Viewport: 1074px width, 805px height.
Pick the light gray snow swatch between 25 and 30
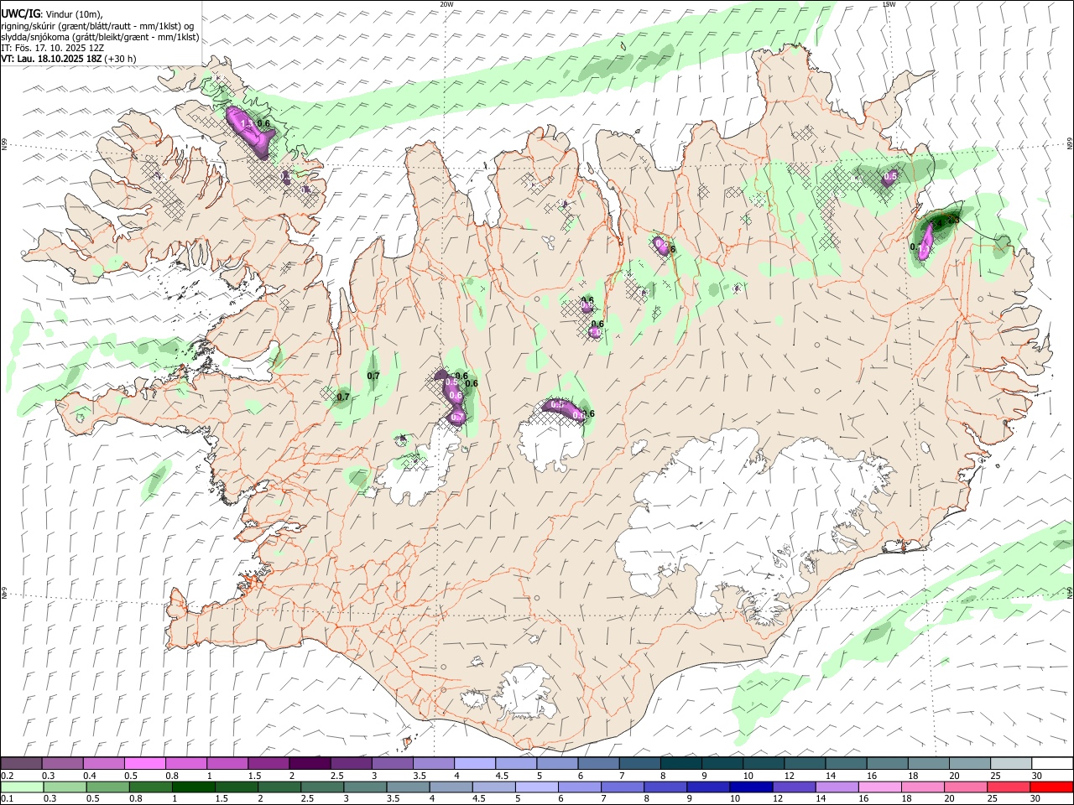[x=1011, y=763]
